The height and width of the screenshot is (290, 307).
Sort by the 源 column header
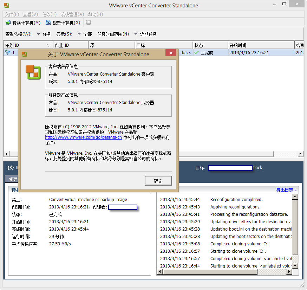pos(111,45)
